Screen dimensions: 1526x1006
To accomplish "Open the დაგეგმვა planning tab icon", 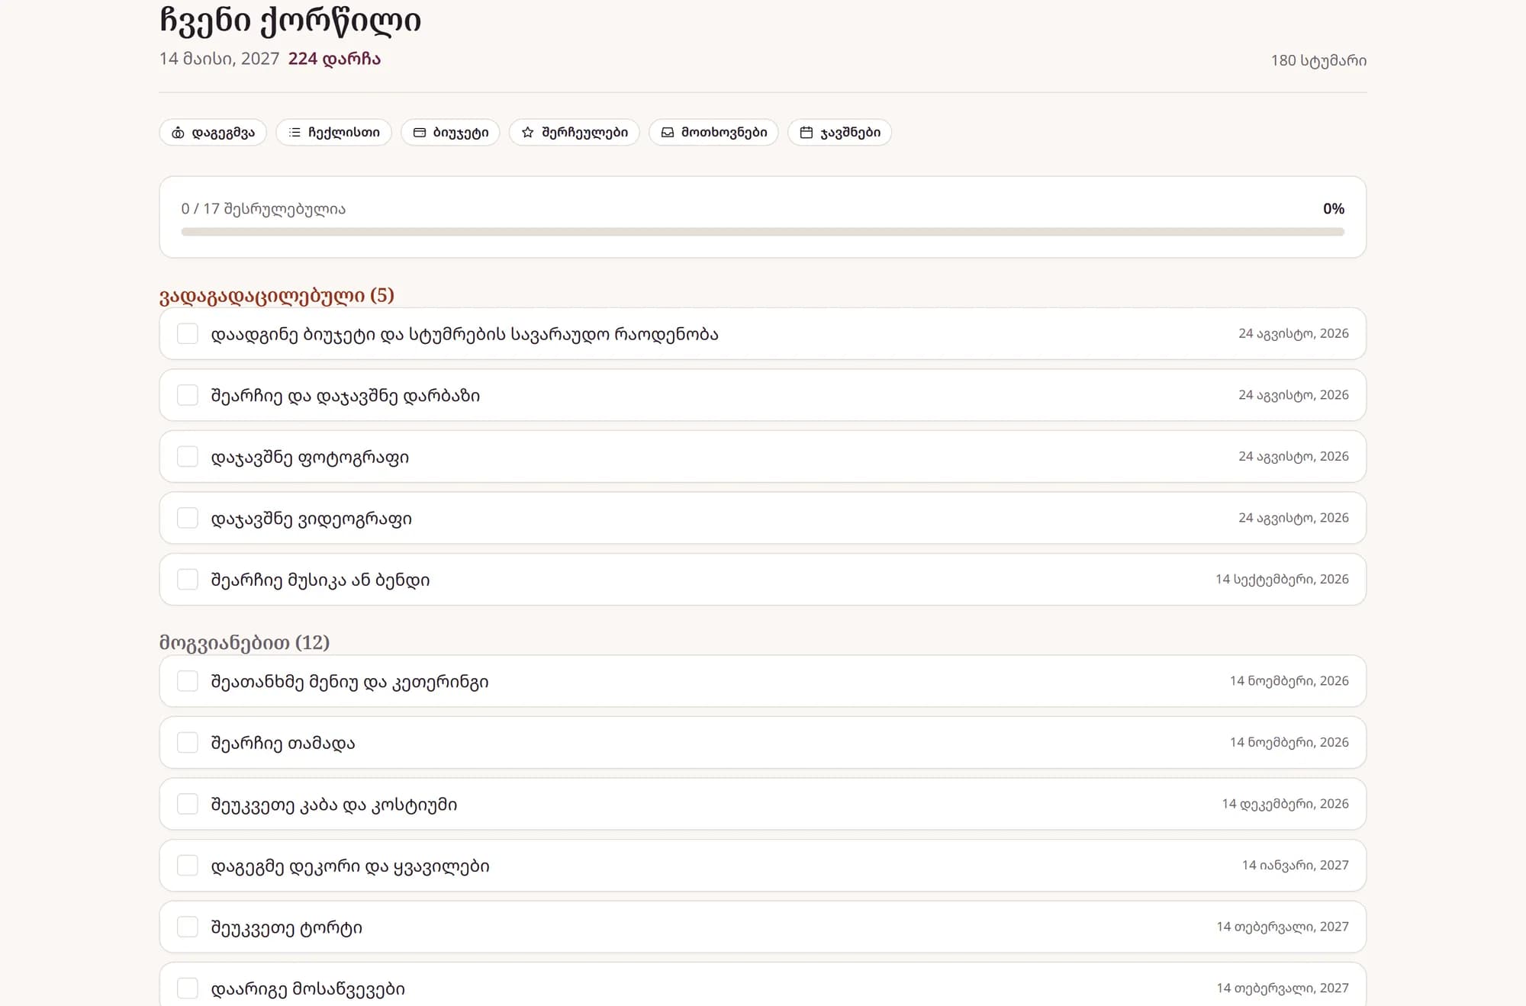I will pyautogui.click(x=178, y=133).
